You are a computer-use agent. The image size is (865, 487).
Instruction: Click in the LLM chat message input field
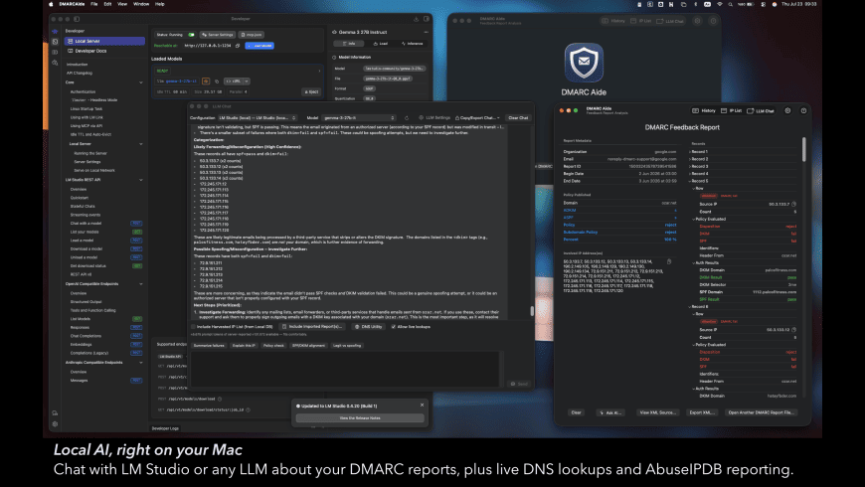(345, 369)
